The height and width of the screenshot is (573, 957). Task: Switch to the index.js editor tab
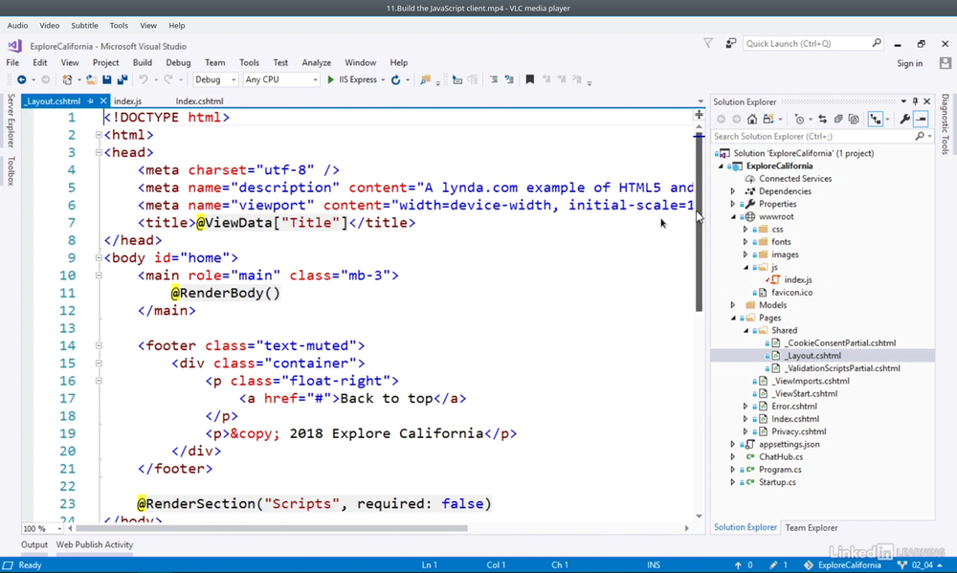click(x=127, y=101)
